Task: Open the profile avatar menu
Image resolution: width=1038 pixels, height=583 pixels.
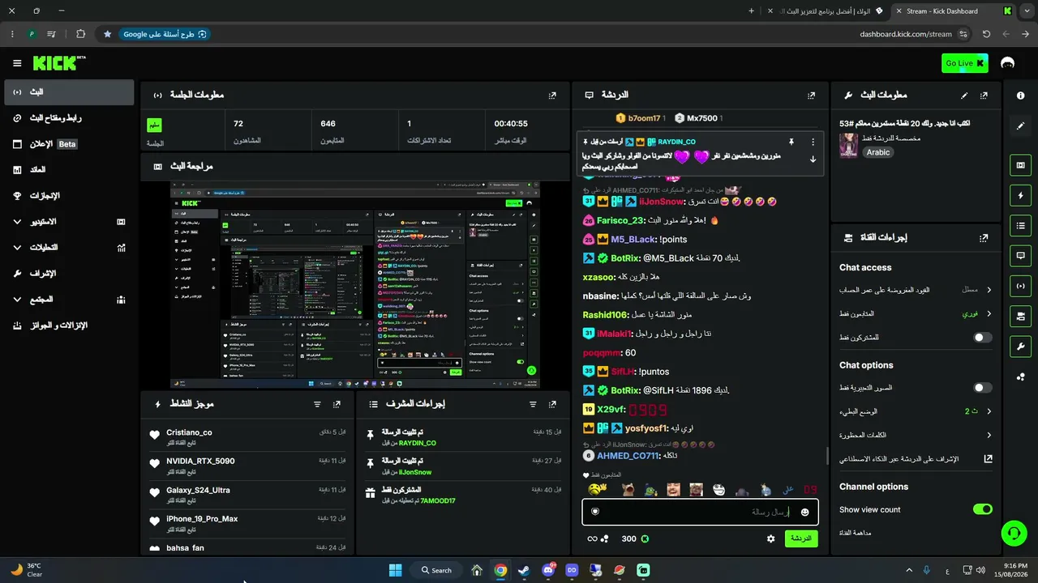Action: 1008,63
